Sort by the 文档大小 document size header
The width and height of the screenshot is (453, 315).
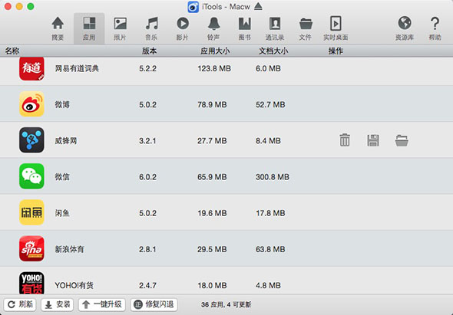tap(273, 51)
